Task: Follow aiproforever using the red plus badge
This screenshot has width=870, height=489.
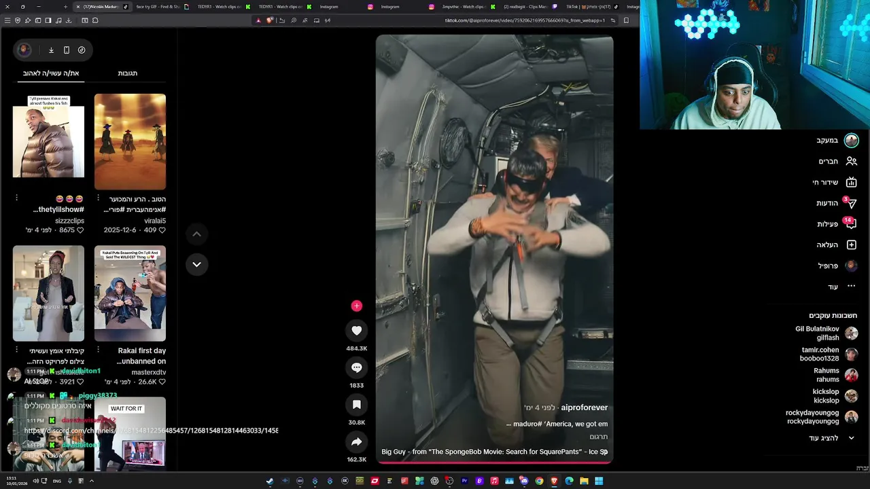Action: pyautogui.click(x=356, y=306)
